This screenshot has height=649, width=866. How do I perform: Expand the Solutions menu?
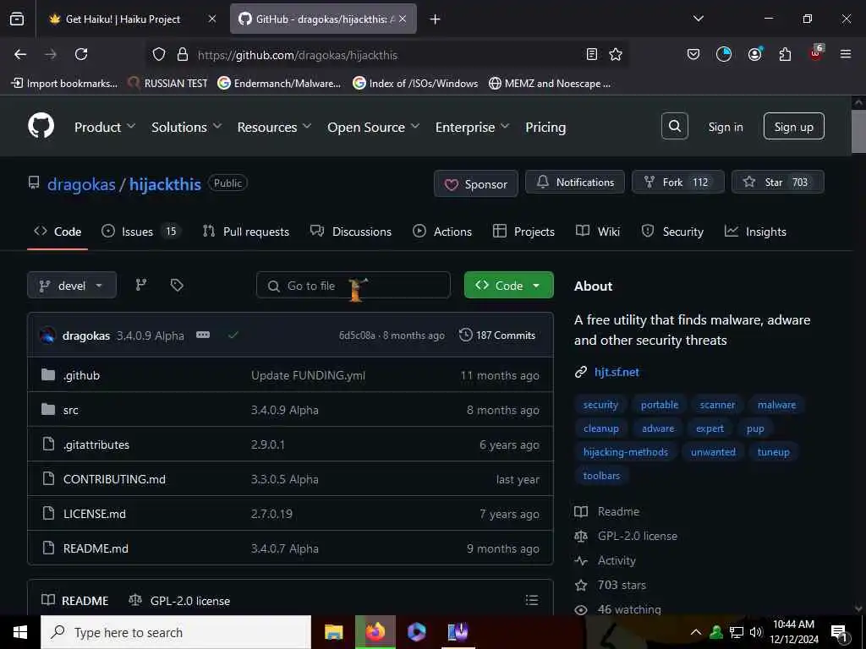(186, 127)
